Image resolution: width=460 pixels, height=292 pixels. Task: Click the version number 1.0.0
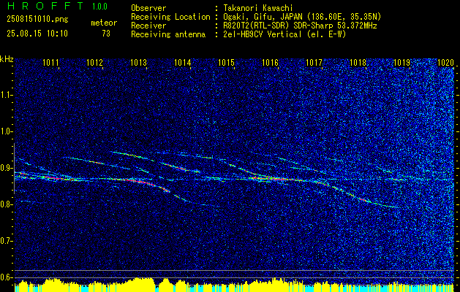[x=99, y=6]
